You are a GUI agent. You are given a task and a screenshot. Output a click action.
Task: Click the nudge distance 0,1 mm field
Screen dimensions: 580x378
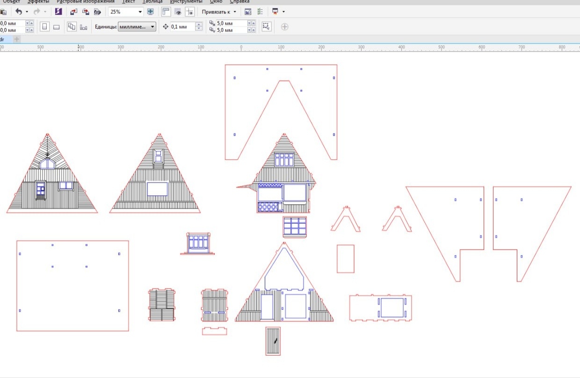181,27
